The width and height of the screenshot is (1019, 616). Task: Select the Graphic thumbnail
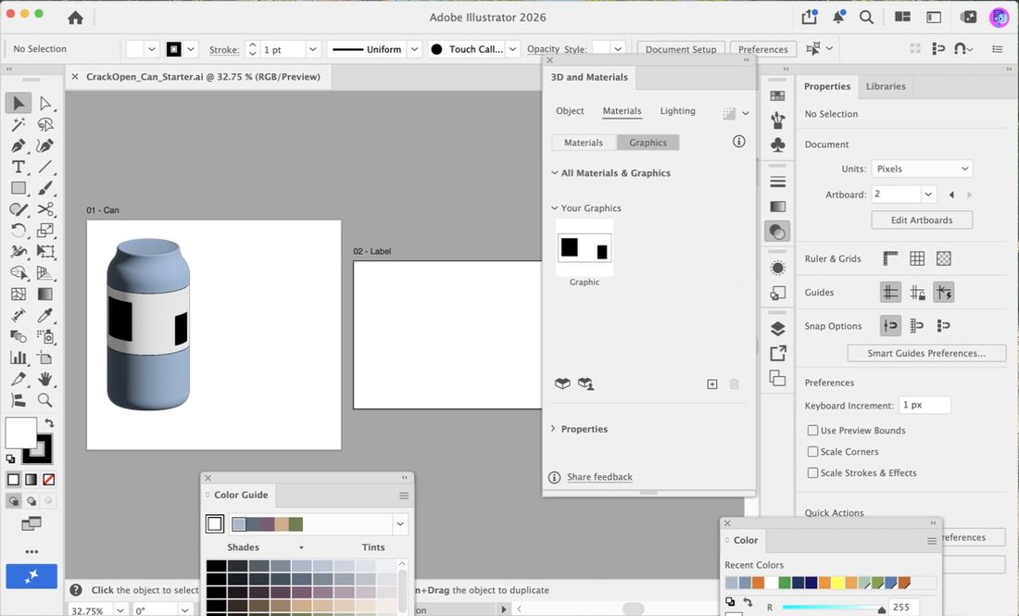coord(585,248)
